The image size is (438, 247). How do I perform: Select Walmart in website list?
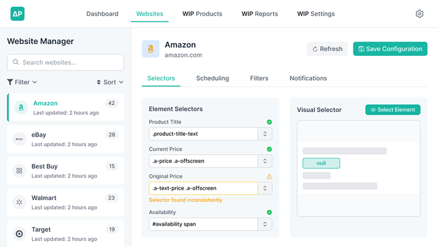tap(65, 202)
